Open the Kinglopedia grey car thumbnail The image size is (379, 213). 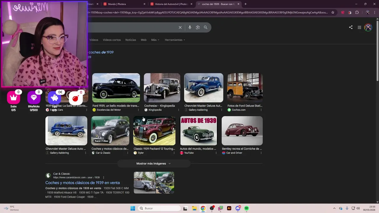162,88
